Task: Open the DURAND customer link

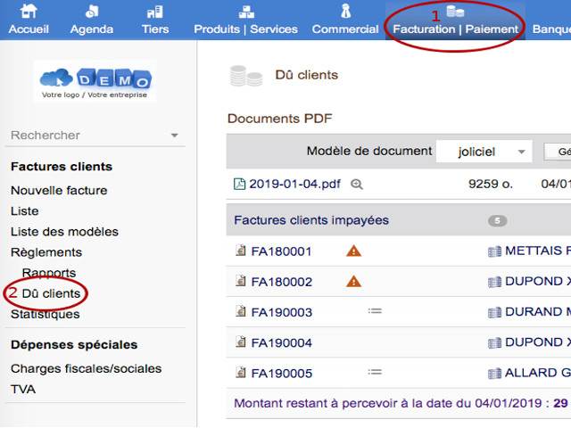Action: [538, 312]
